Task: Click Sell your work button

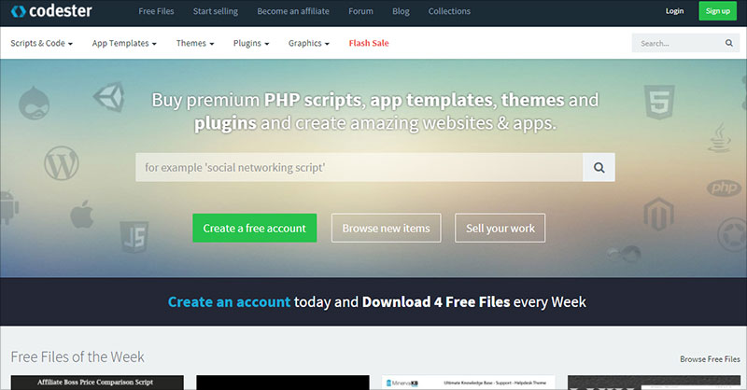Action: tap(500, 228)
